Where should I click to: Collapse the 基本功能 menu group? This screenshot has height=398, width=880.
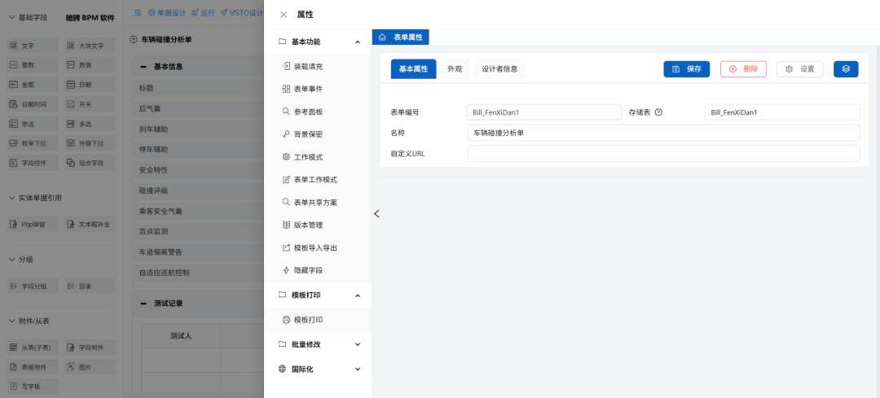pos(358,42)
